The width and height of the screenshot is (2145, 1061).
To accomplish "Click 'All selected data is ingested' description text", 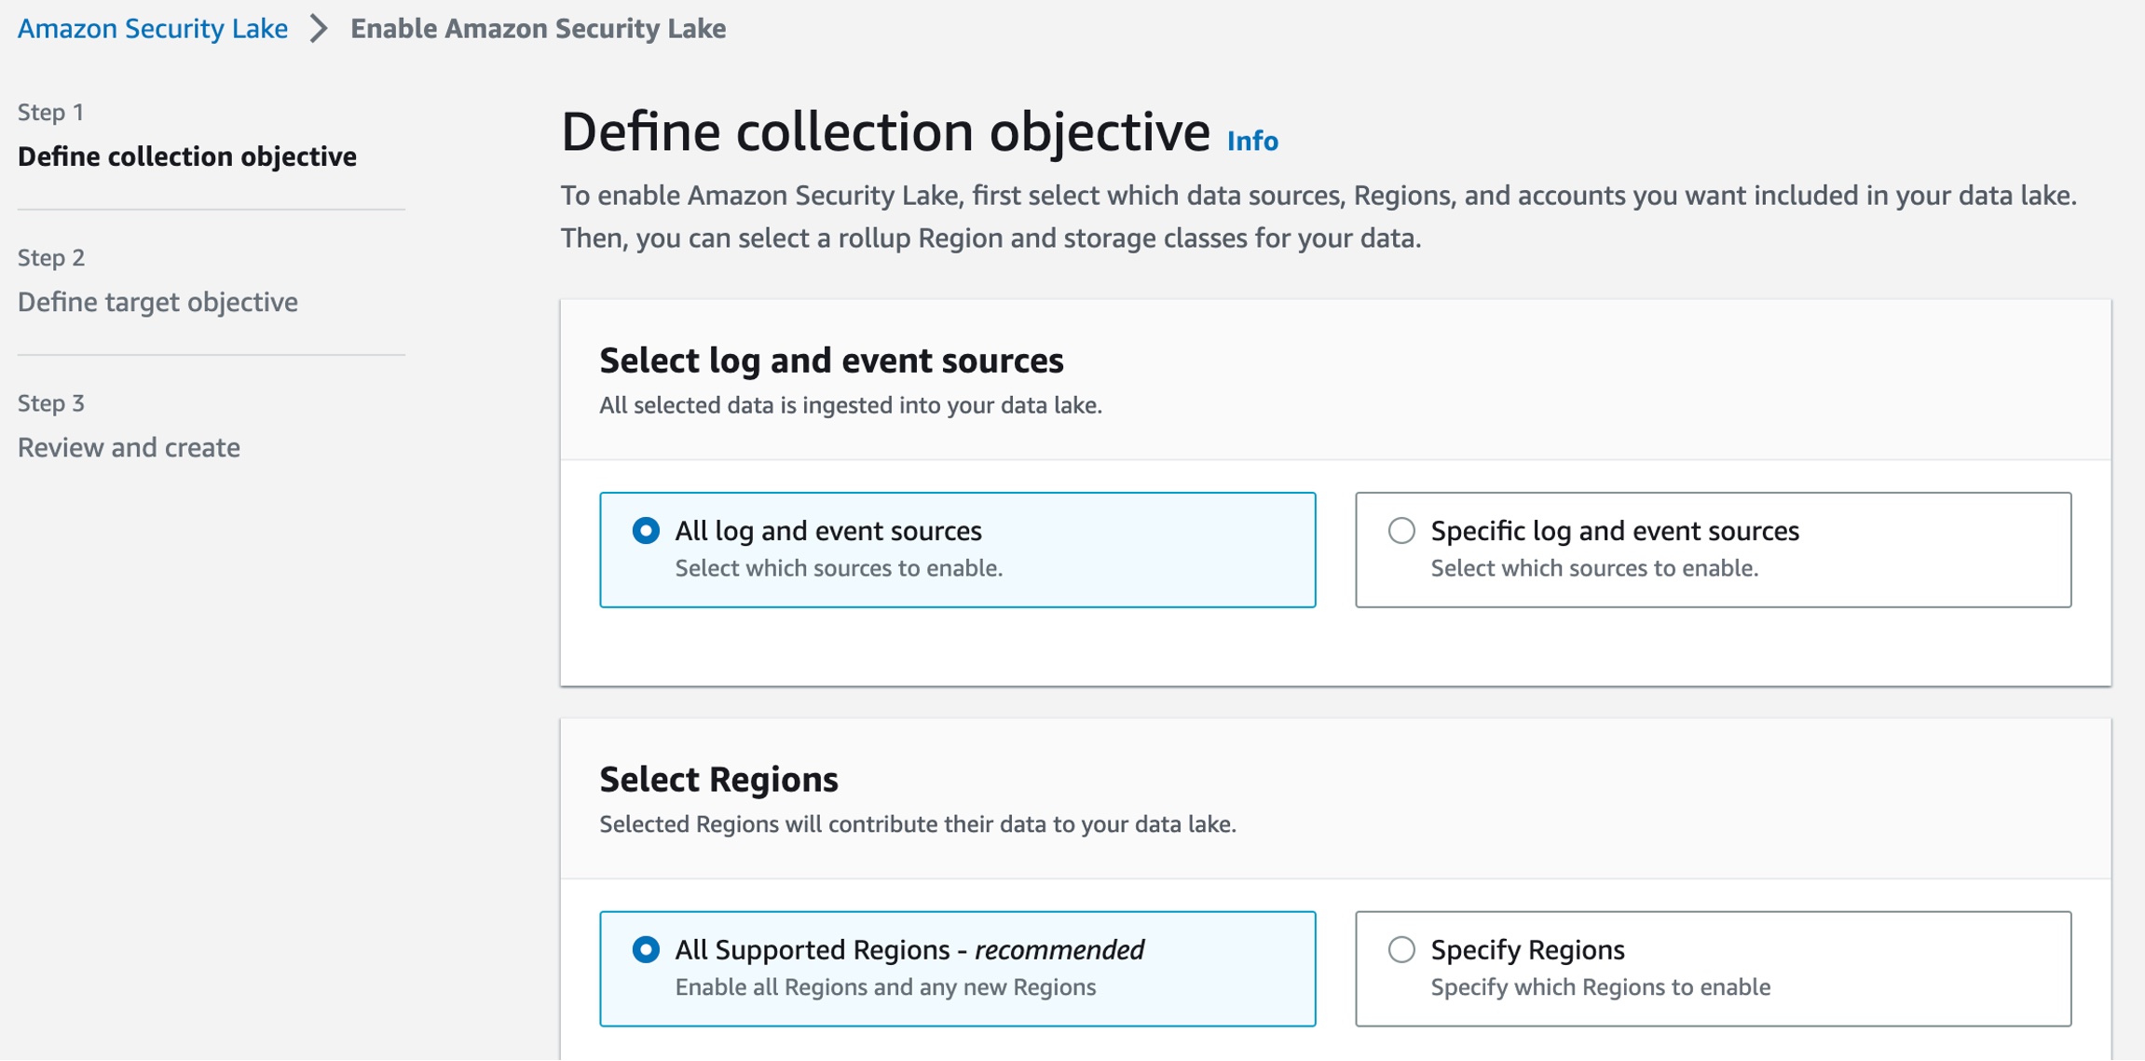I will point(850,405).
